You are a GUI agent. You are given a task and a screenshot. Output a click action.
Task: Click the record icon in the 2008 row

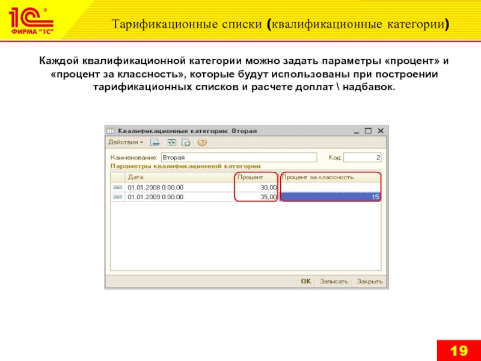pyautogui.click(x=117, y=187)
